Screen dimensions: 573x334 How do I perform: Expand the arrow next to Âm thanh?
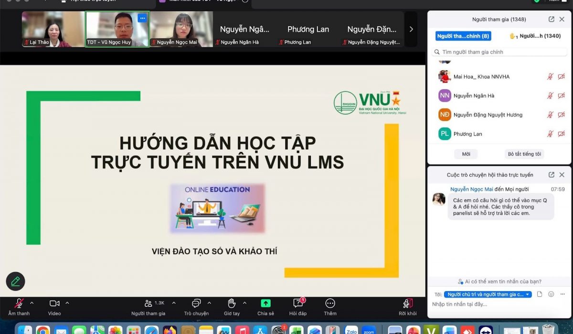coord(32,303)
